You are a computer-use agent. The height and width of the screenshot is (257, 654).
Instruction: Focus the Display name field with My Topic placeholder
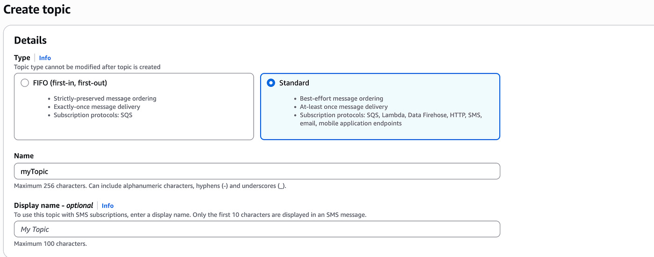tap(257, 229)
